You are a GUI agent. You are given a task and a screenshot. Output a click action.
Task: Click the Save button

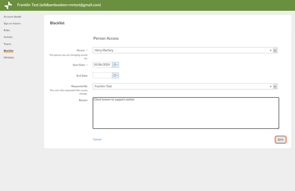tap(280, 139)
